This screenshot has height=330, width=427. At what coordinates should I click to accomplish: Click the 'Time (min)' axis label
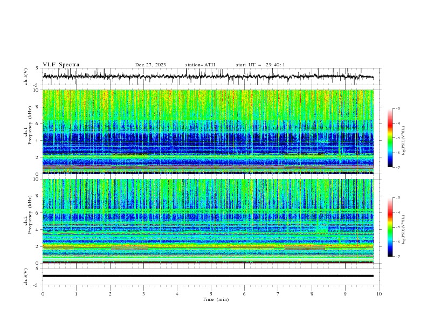216,299
